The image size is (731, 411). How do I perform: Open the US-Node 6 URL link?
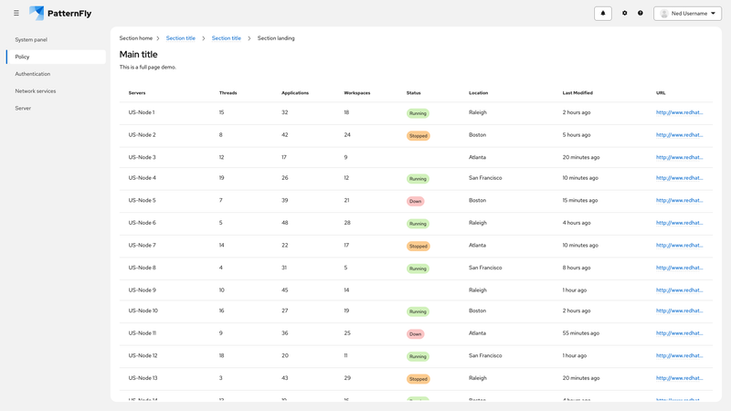tap(679, 222)
